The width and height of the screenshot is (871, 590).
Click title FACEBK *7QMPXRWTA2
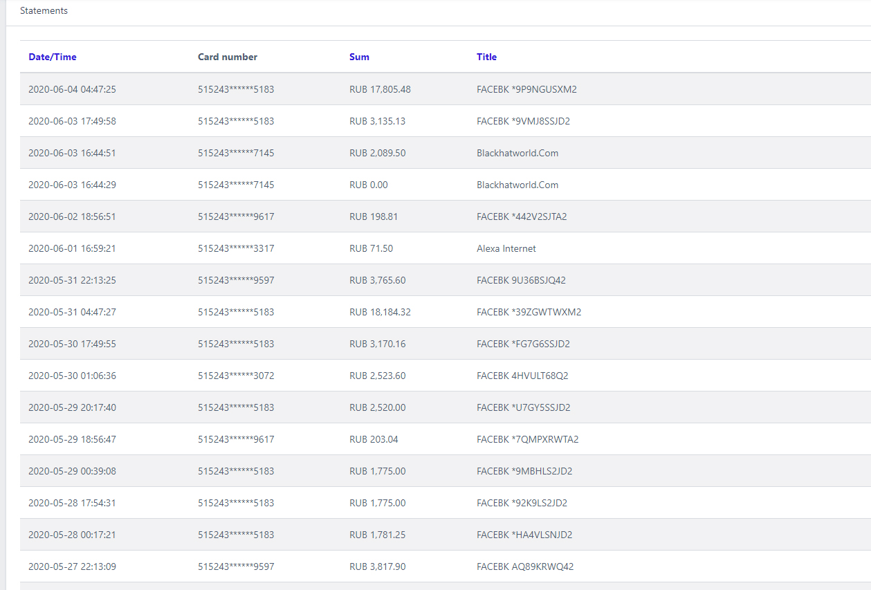527,439
